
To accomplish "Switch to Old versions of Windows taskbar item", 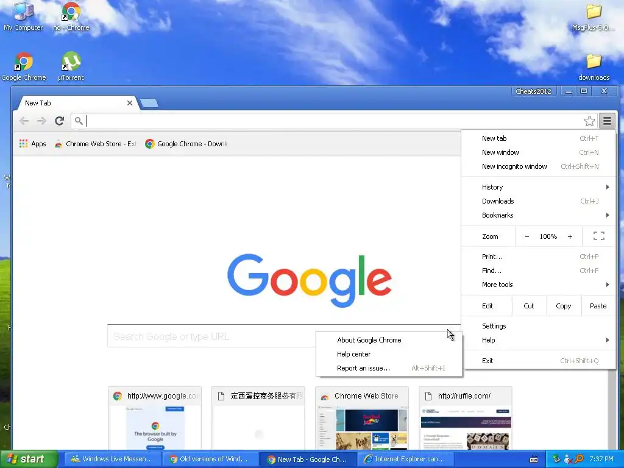I will [210, 459].
